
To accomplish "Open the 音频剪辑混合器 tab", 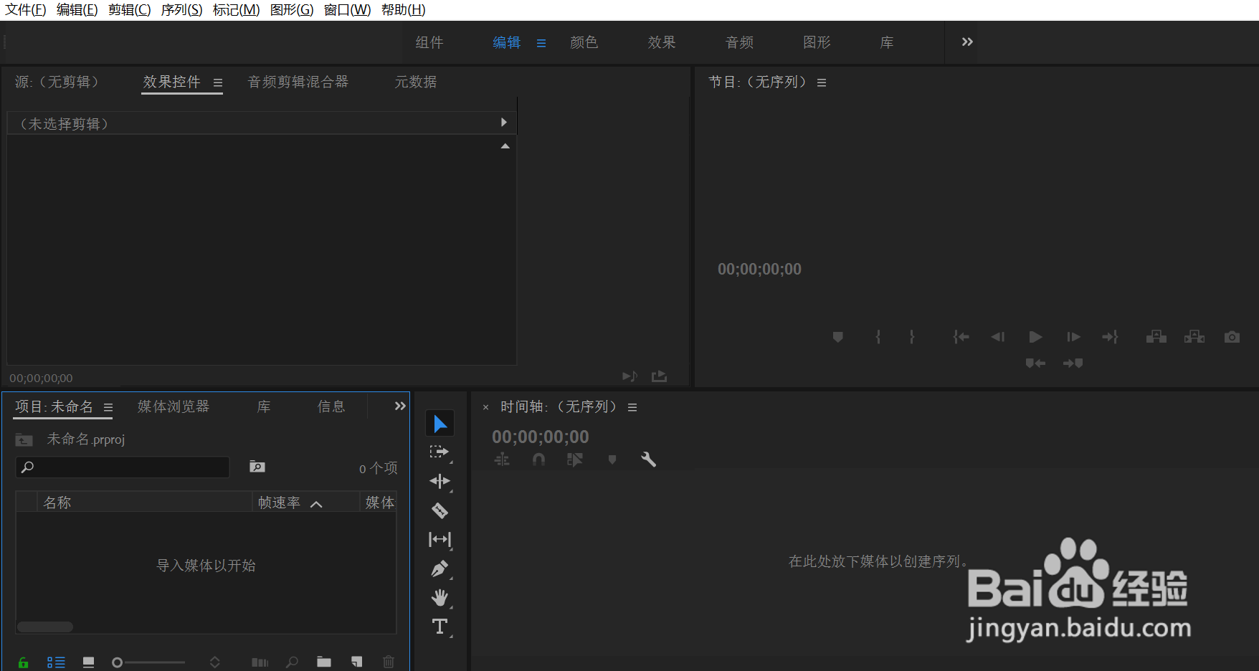I will pyautogui.click(x=298, y=82).
